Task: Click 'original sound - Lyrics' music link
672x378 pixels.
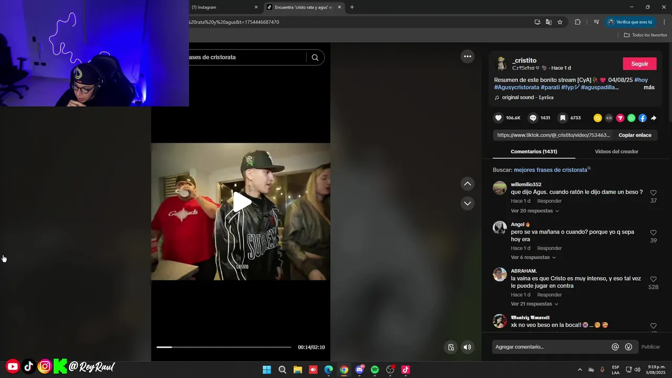Action: (528, 98)
